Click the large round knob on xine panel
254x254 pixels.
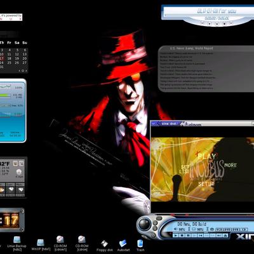[x=144, y=224]
